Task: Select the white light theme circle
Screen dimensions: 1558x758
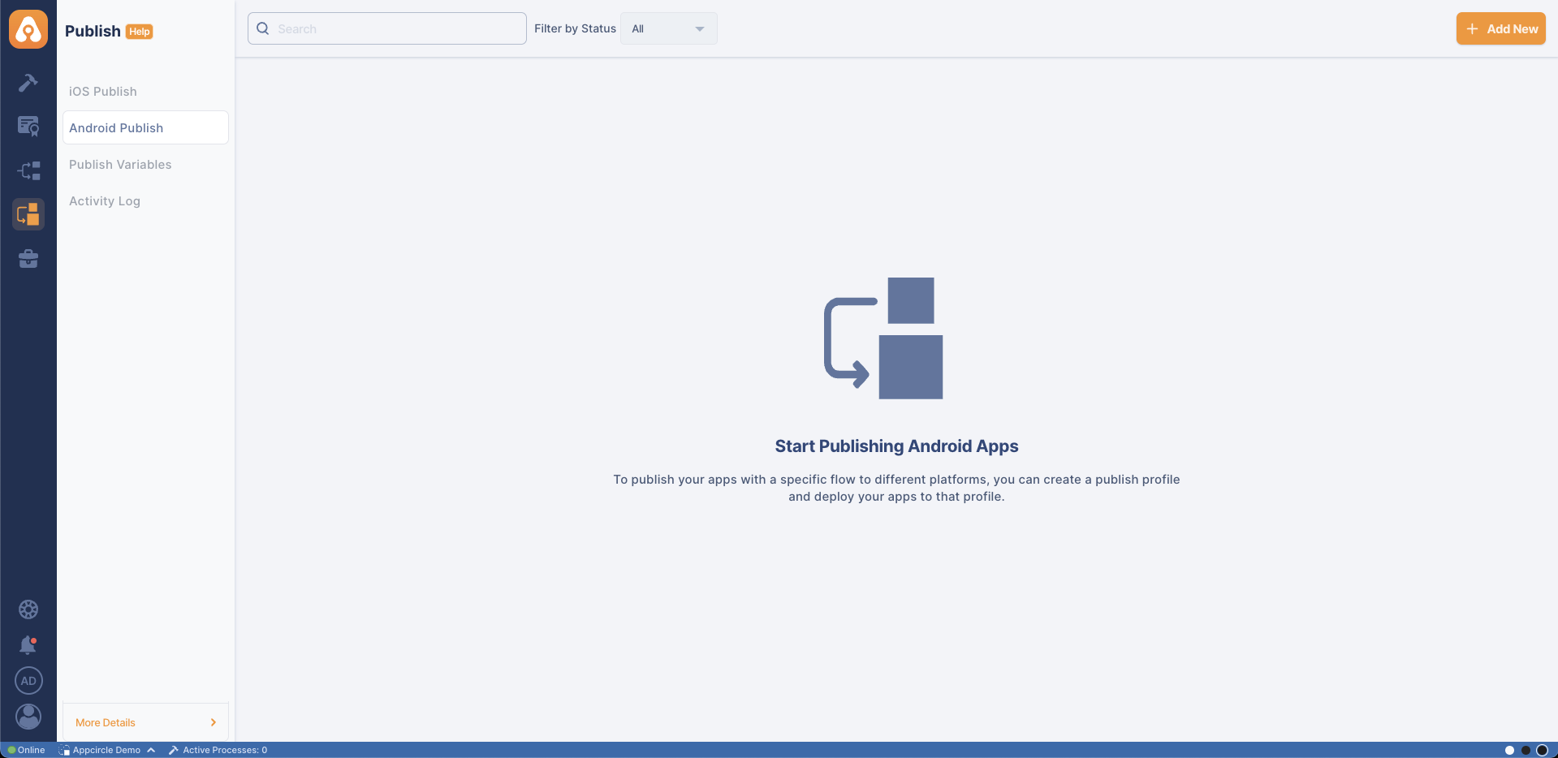Action: 1509,750
